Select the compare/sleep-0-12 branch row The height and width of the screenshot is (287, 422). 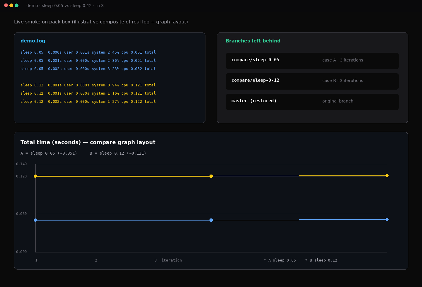[x=312, y=81]
